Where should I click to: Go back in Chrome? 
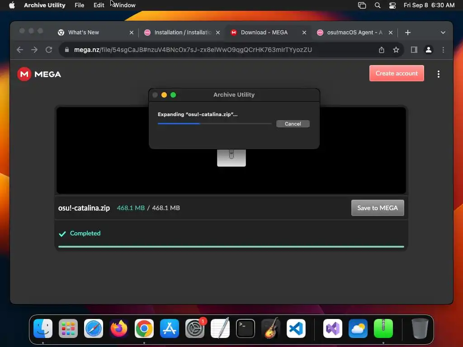point(20,50)
